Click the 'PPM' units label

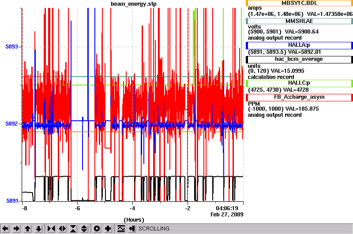tap(254, 104)
